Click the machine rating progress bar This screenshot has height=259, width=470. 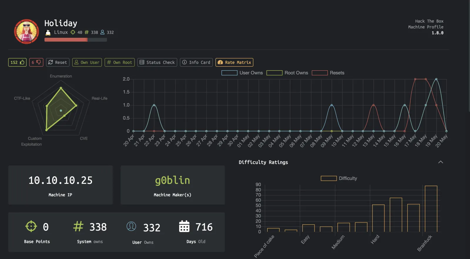(76, 40)
